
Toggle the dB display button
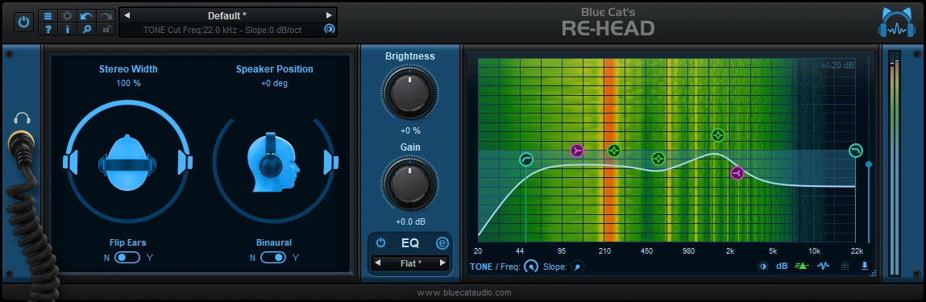click(x=782, y=266)
